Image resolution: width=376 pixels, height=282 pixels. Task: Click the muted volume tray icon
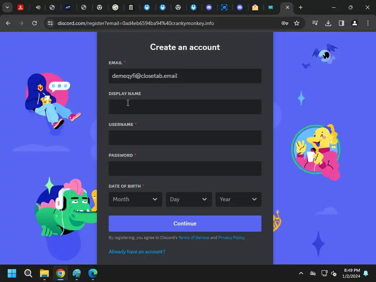pyautogui.click(x=333, y=273)
